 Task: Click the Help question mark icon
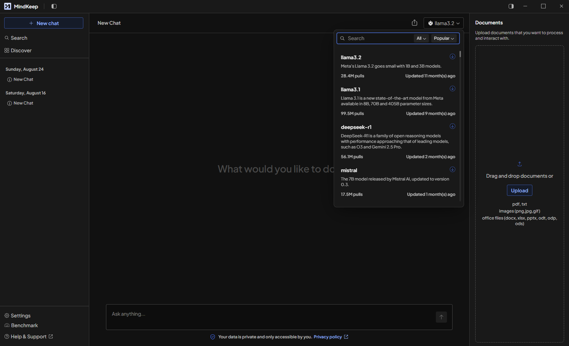(7, 337)
